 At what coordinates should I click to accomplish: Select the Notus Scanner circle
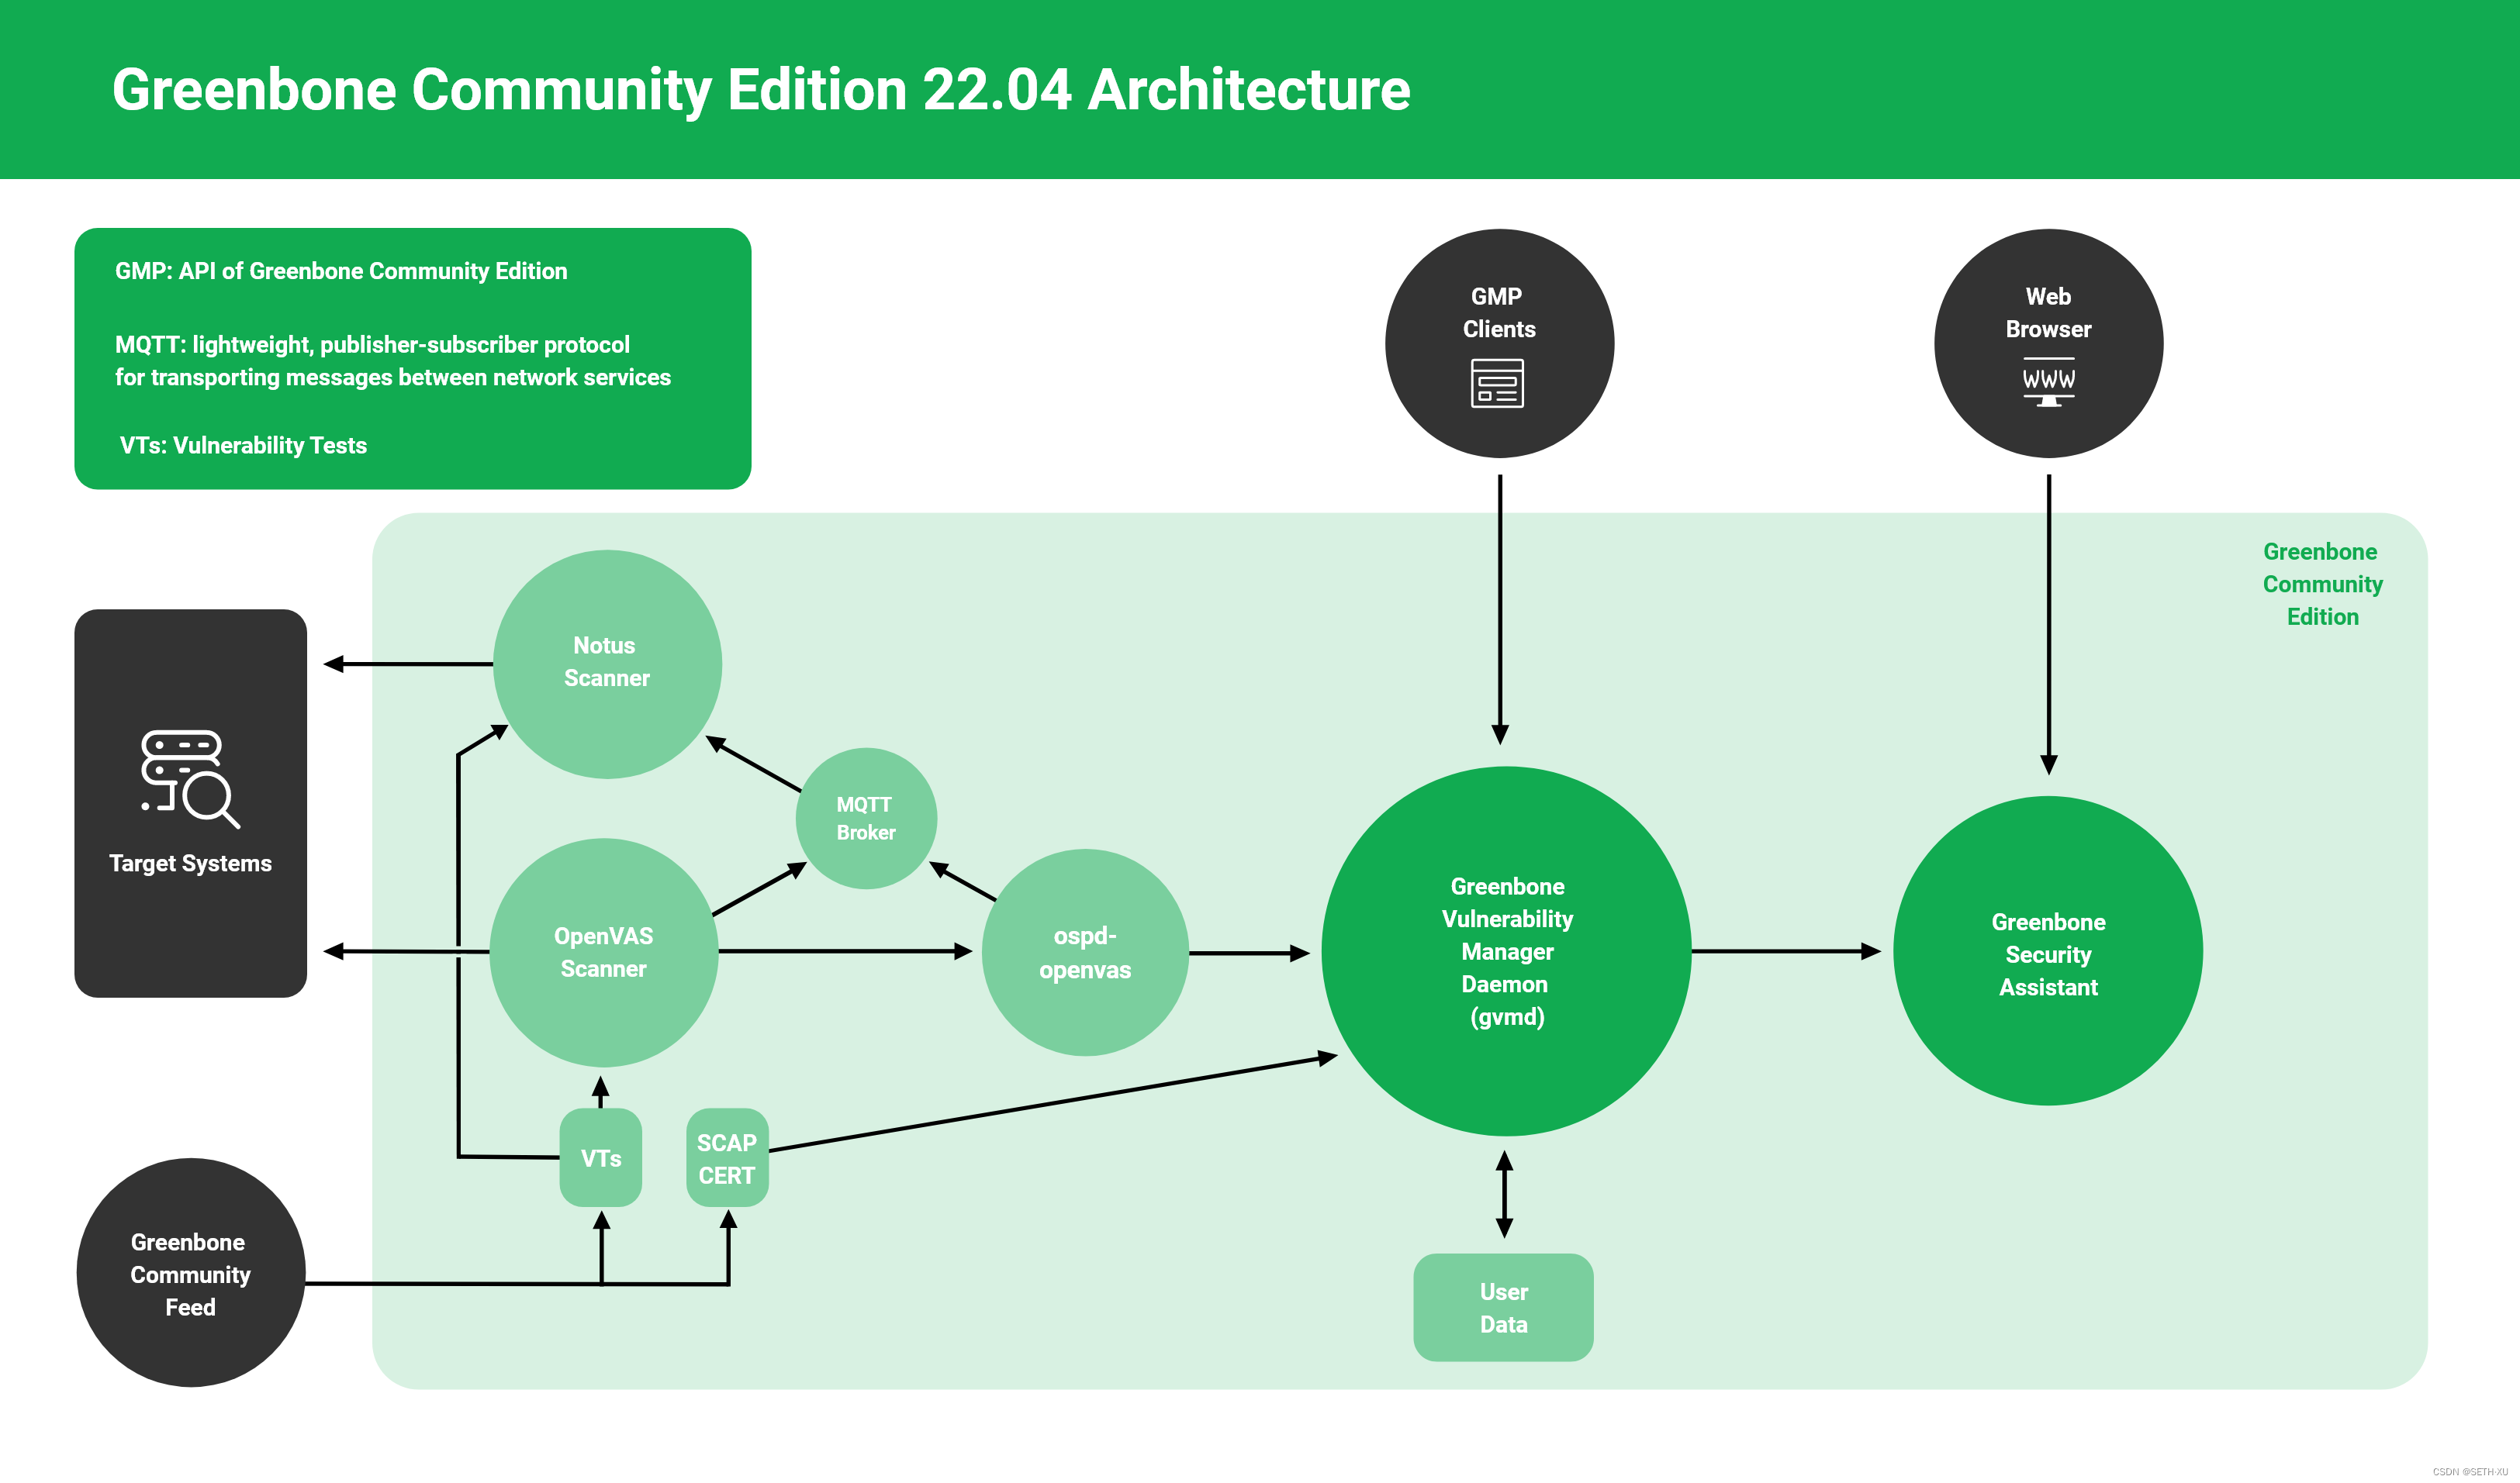[x=607, y=664]
